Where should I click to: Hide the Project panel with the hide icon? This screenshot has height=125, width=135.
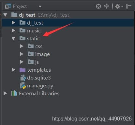pos(129,6)
